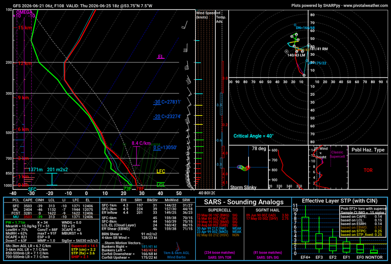Click the magenta EL level label
The width and height of the screenshot is (391, 264).
pyautogui.click(x=161, y=57)
